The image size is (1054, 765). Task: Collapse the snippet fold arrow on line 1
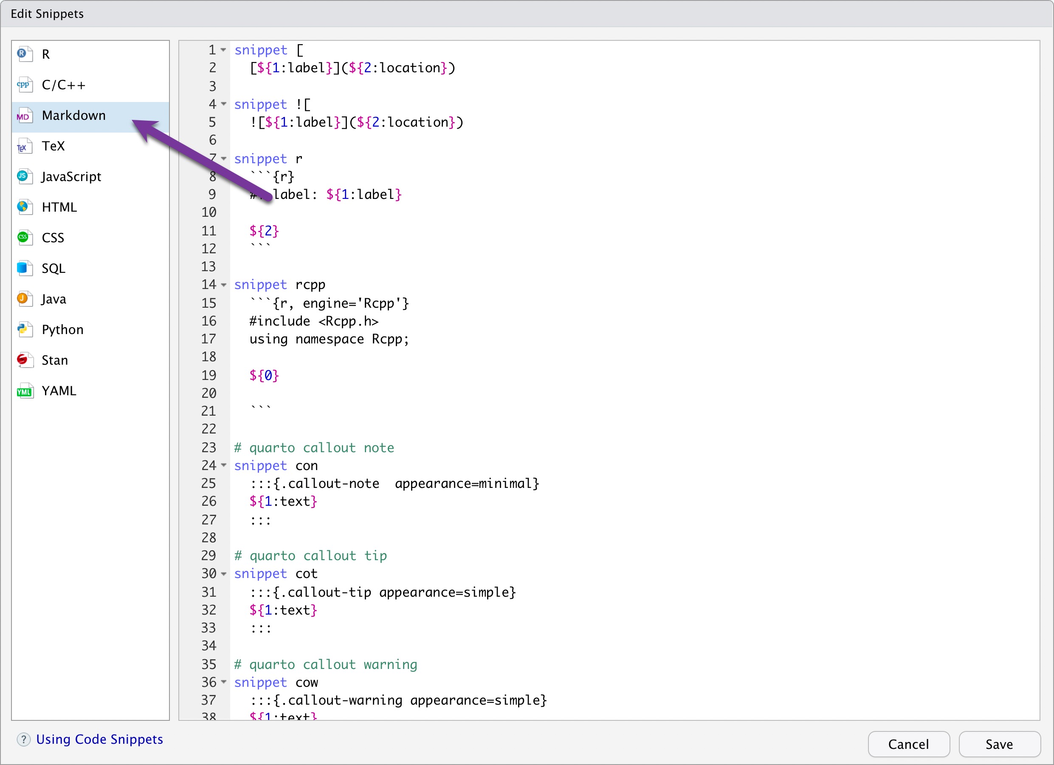pyautogui.click(x=223, y=50)
